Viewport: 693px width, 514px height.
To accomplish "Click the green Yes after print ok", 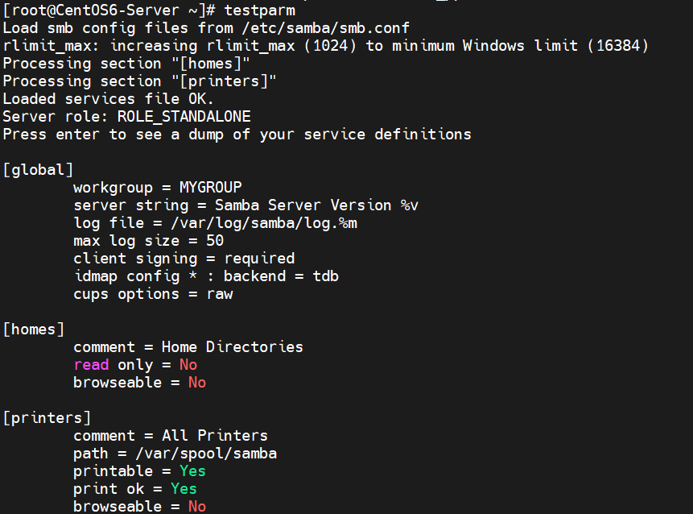I will point(184,489).
